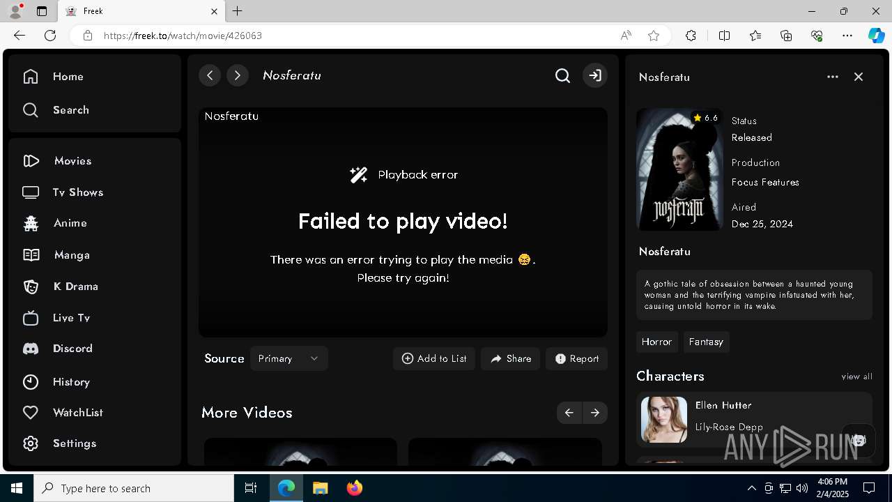Add this page to favorites (star)
The width and height of the screenshot is (892, 502).
(x=654, y=36)
